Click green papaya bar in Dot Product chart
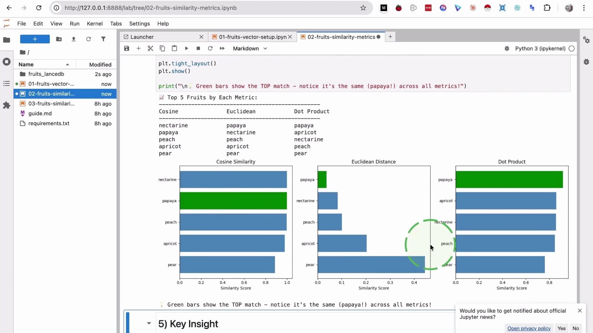Image resolution: width=593 pixels, height=333 pixels. [x=509, y=179]
